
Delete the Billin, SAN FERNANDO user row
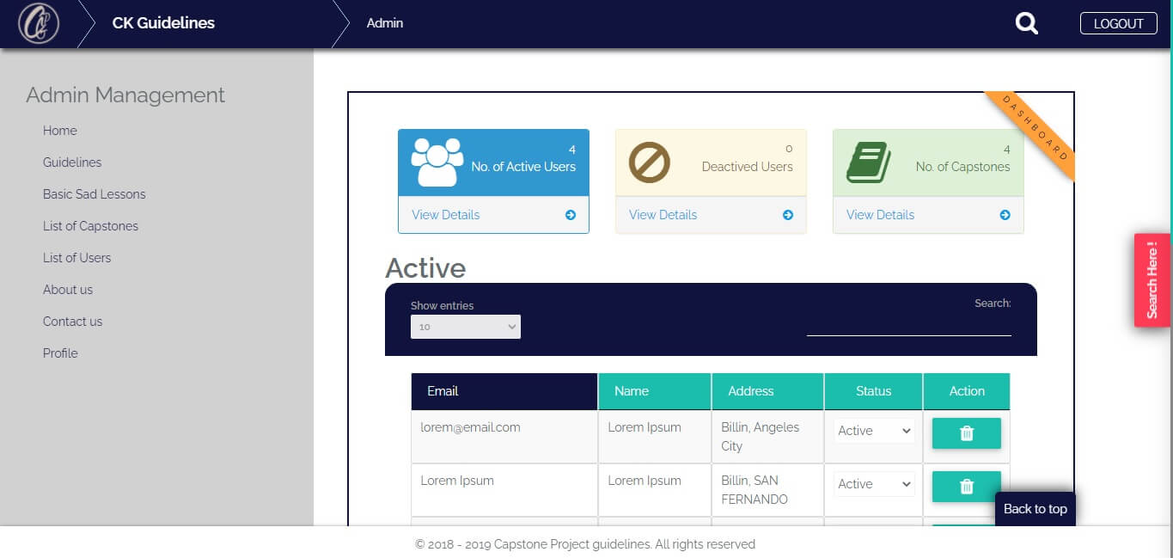click(967, 487)
